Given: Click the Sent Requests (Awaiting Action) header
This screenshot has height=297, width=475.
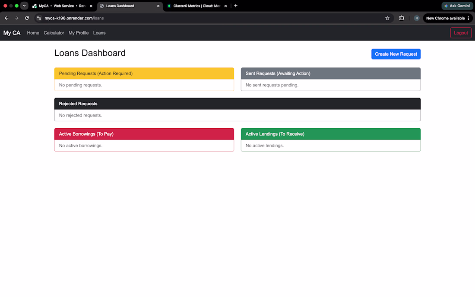Looking at the screenshot, I should (x=330, y=73).
